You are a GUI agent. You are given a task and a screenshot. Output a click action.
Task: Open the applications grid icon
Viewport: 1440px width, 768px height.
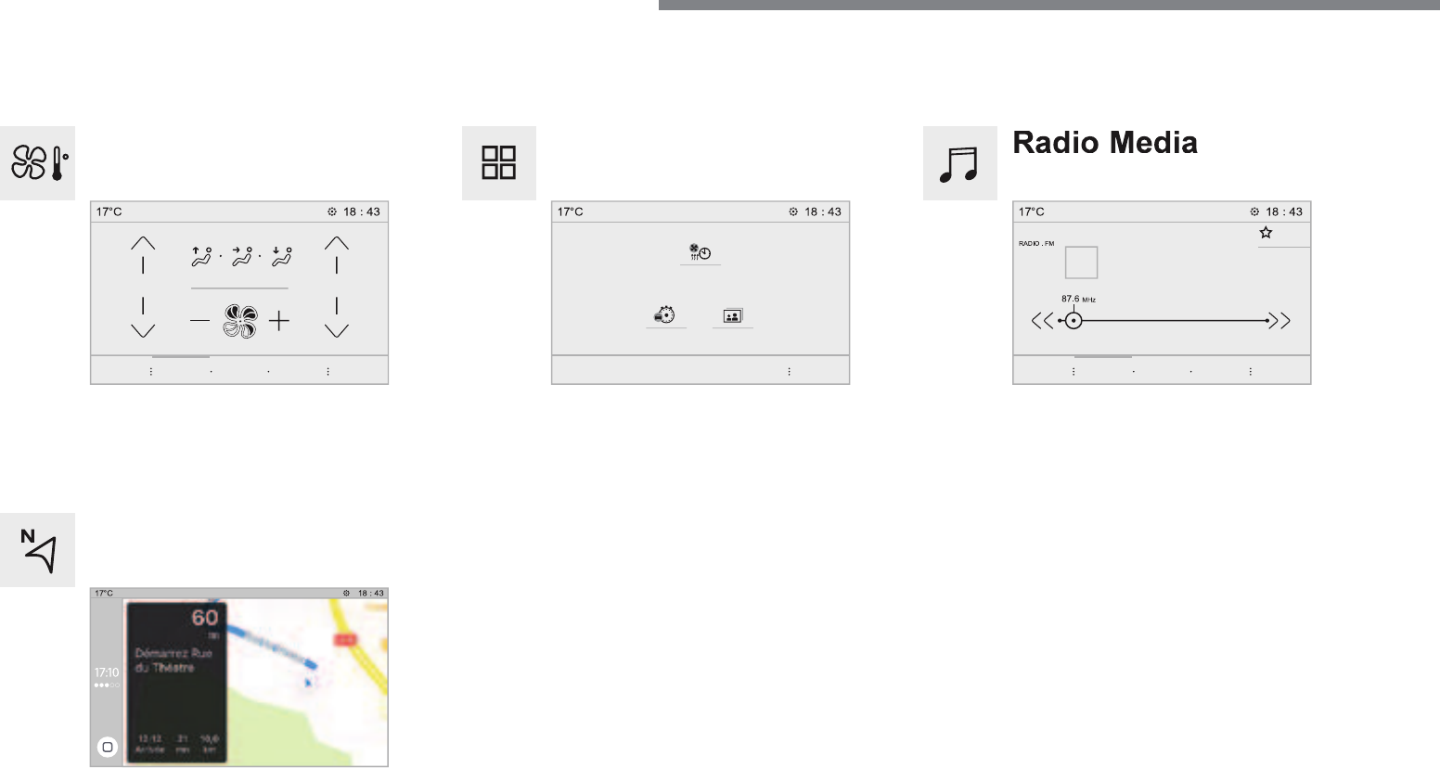pyautogui.click(x=499, y=163)
